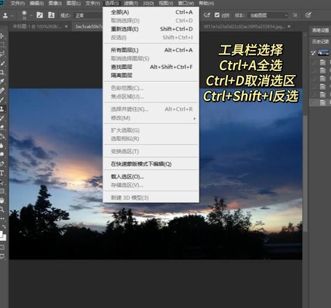
Task: Open the 3D(D) menu
Action: (148, 3)
